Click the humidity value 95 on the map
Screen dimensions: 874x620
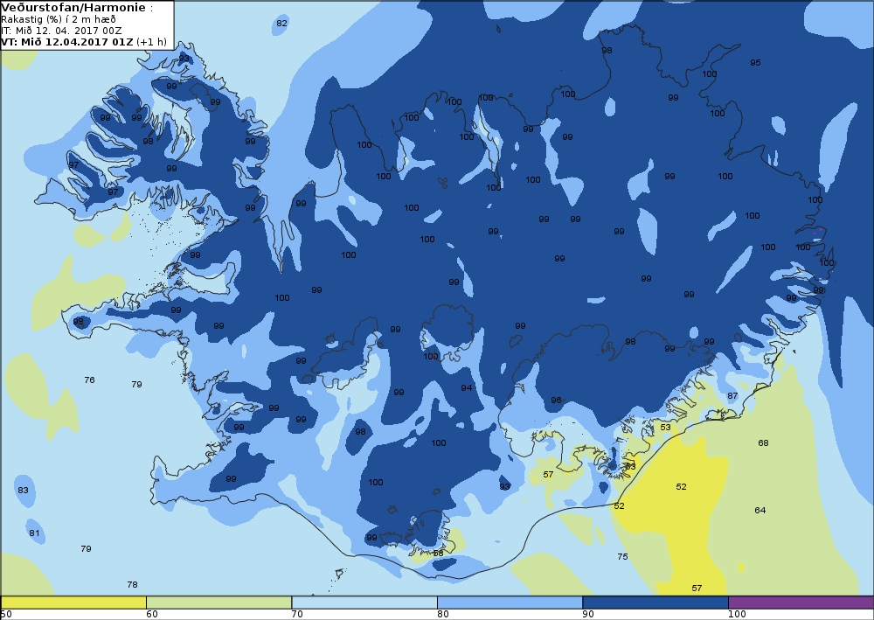[x=755, y=62]
